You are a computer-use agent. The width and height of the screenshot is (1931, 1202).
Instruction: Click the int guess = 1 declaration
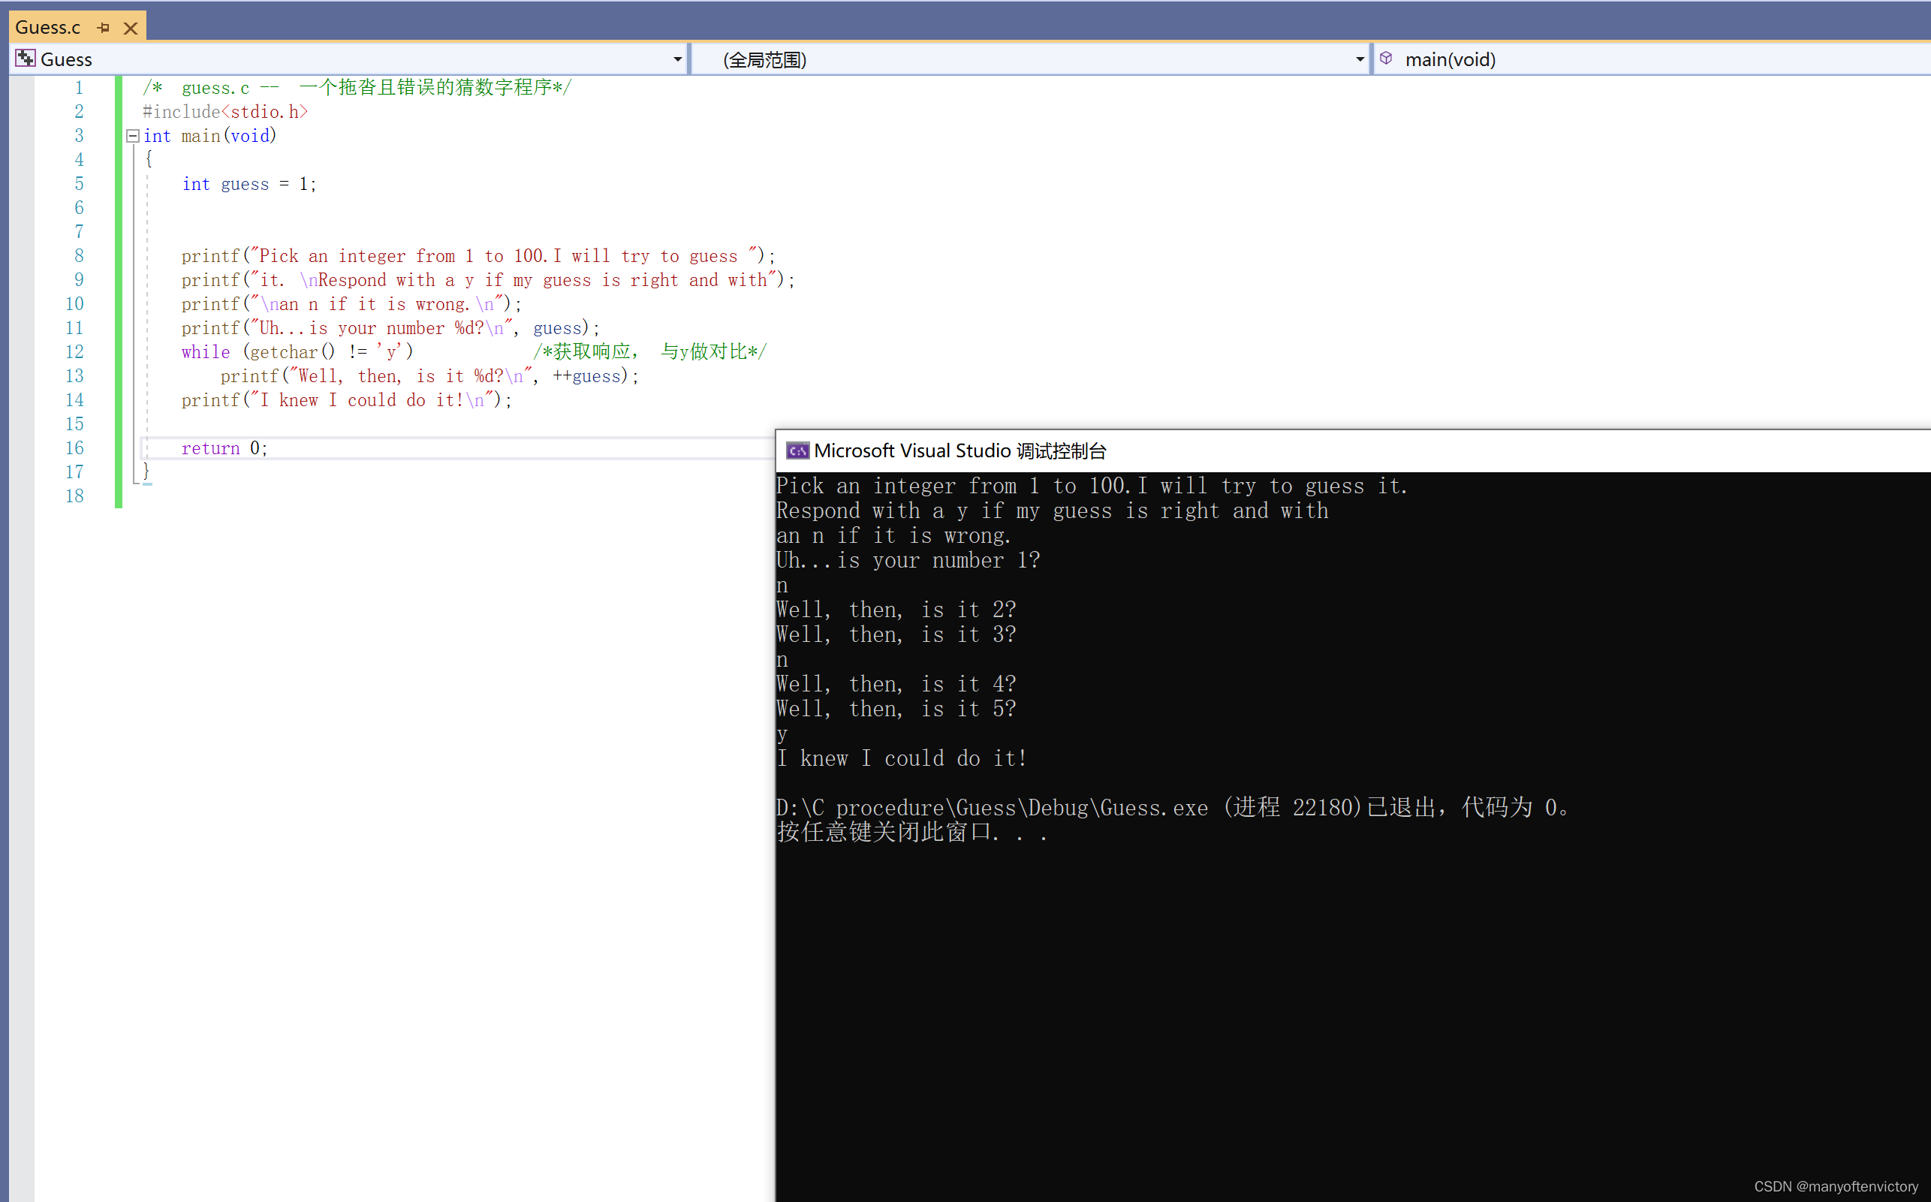point(249,185)
